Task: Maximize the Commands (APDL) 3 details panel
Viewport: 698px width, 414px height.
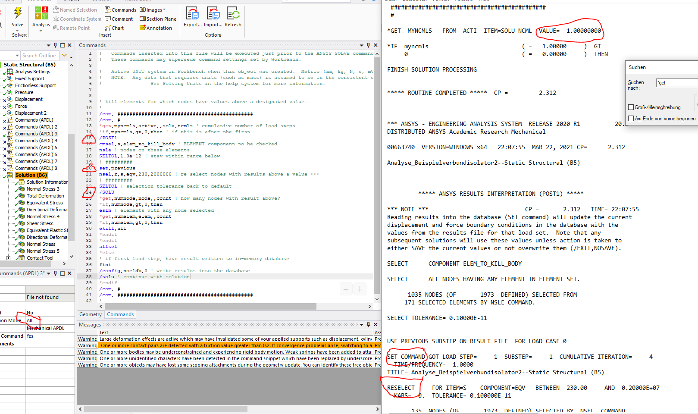Action: pyautogui.click(x=63, y=273)
